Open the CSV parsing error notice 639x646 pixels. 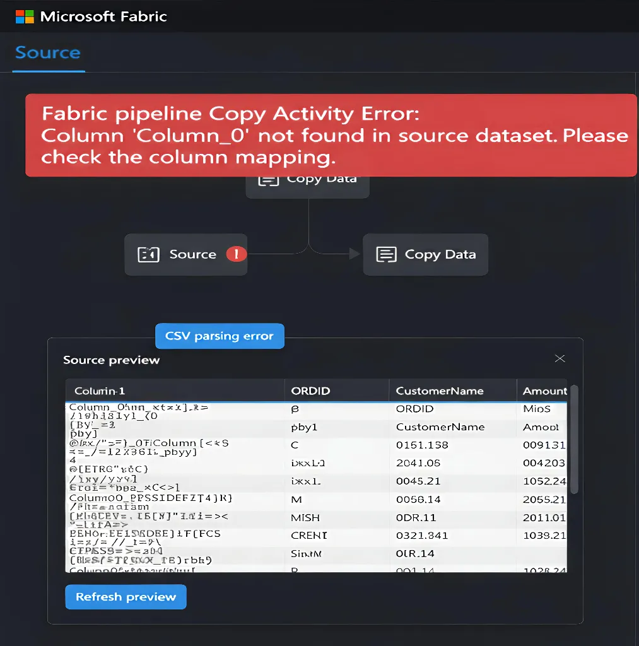point(220,336)
